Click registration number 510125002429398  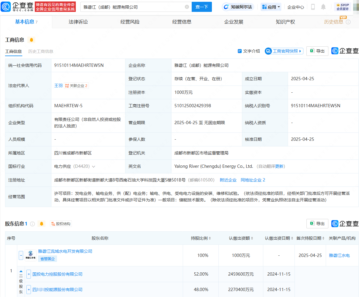(x=193, y=106)
